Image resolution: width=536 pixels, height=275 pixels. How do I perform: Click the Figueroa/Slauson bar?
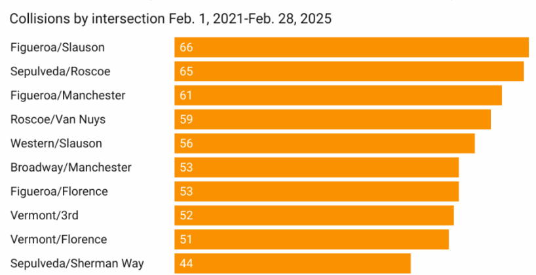click(351, 47)
